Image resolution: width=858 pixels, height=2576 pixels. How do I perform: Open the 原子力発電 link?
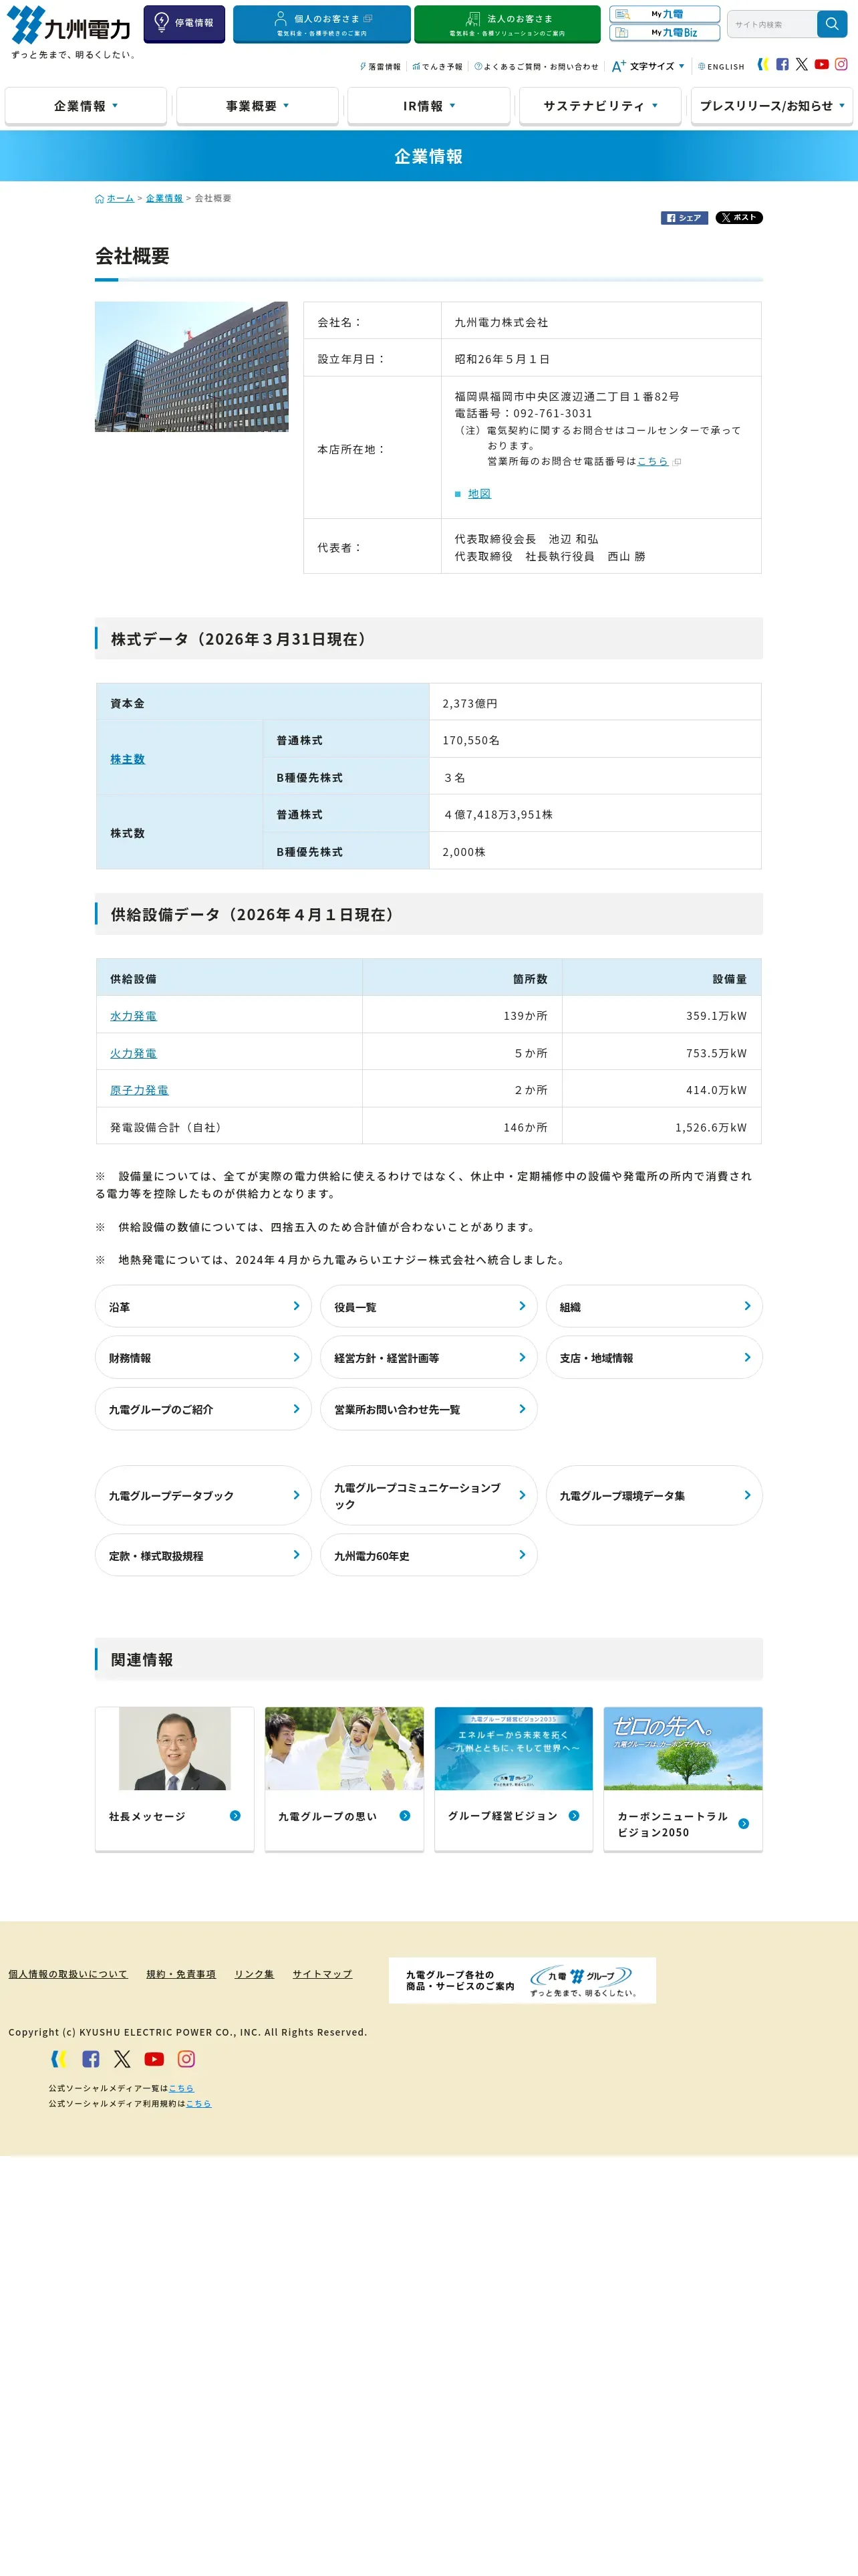coord(139,1090)
